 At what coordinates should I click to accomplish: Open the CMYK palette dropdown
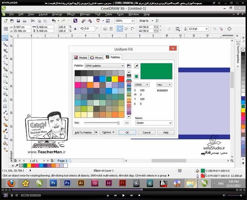point(105,66)
